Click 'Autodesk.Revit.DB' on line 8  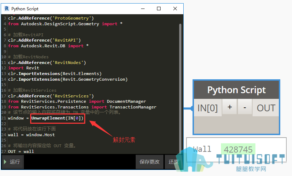click(43, 46)
